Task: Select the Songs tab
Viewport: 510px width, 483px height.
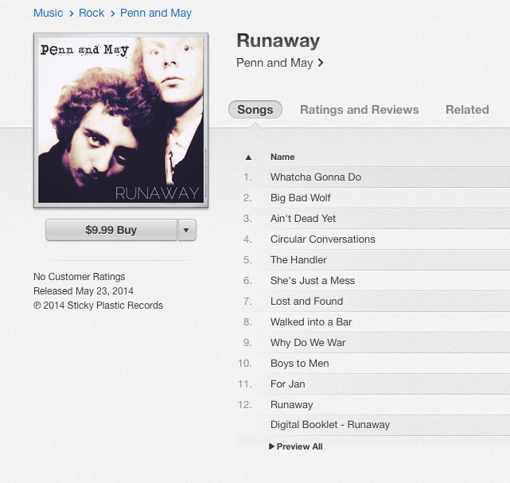Action: 255,110
